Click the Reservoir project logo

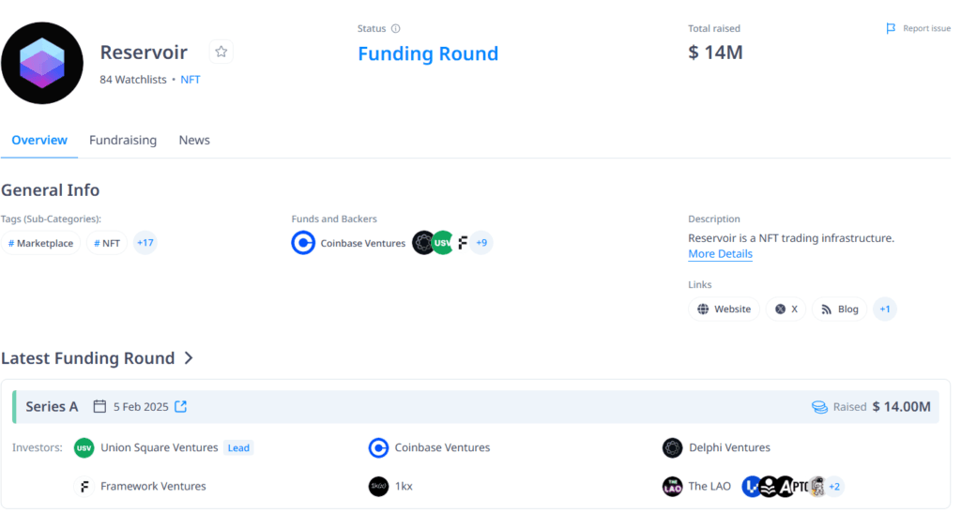(43, 61)
